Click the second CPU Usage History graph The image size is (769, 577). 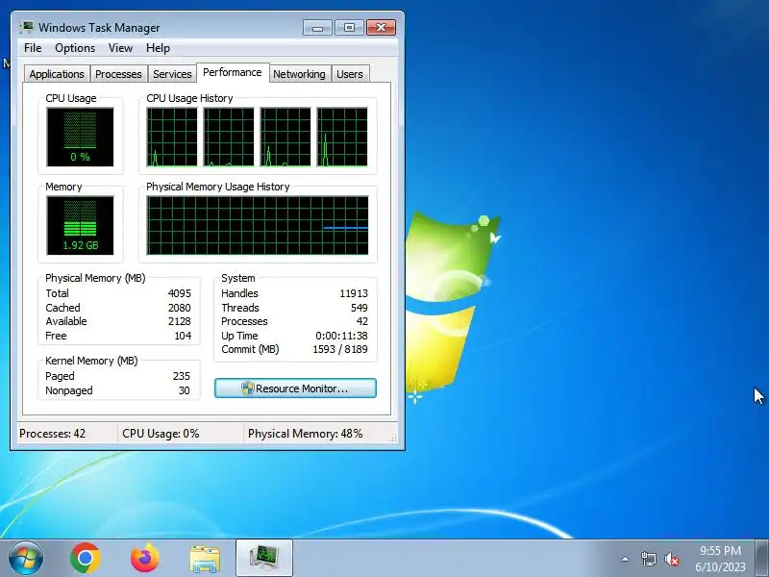point(229,138)
